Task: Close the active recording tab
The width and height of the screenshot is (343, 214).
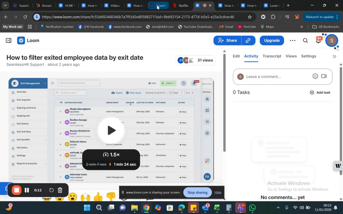Action: (210, 5)
